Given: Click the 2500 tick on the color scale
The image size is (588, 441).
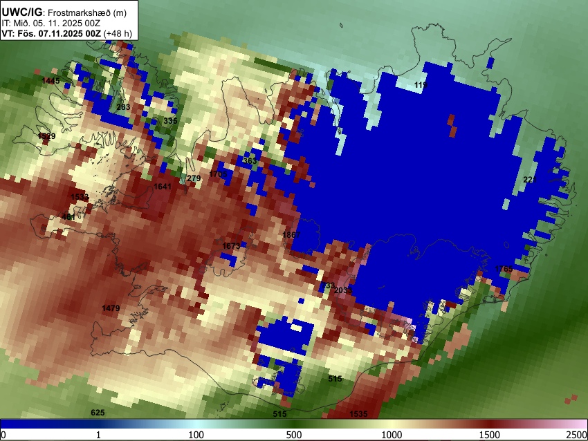Looking at the screenshot, I should click(x=578, y=435).
